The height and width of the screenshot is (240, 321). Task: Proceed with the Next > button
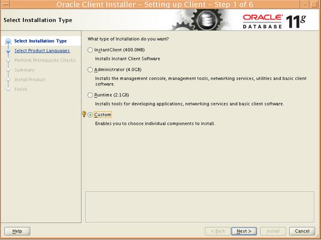pos(244,231)
